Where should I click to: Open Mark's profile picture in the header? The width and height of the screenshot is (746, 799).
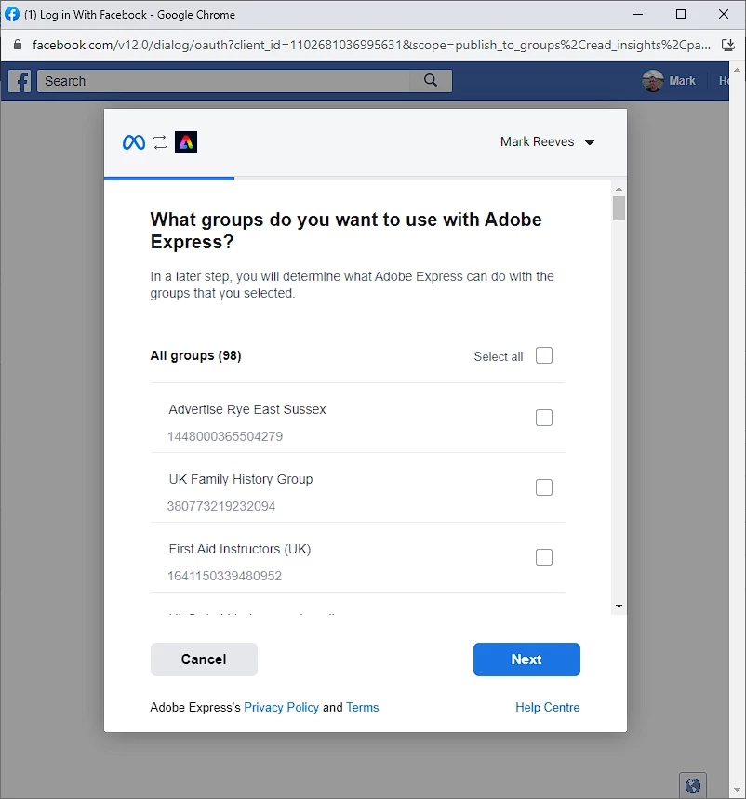point(653,81)
